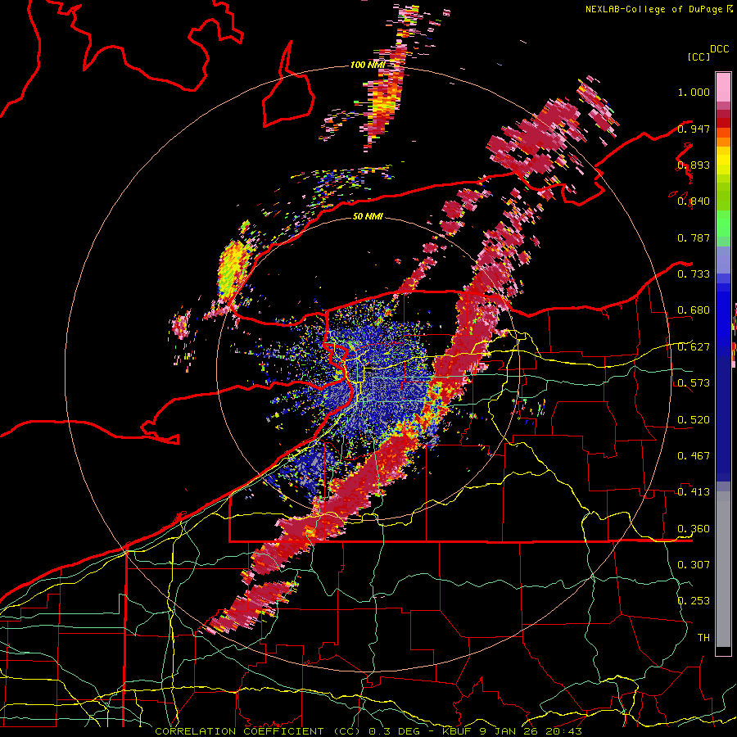Click the 0.733 color scale value
737x737 pixels.
[694, 274]
